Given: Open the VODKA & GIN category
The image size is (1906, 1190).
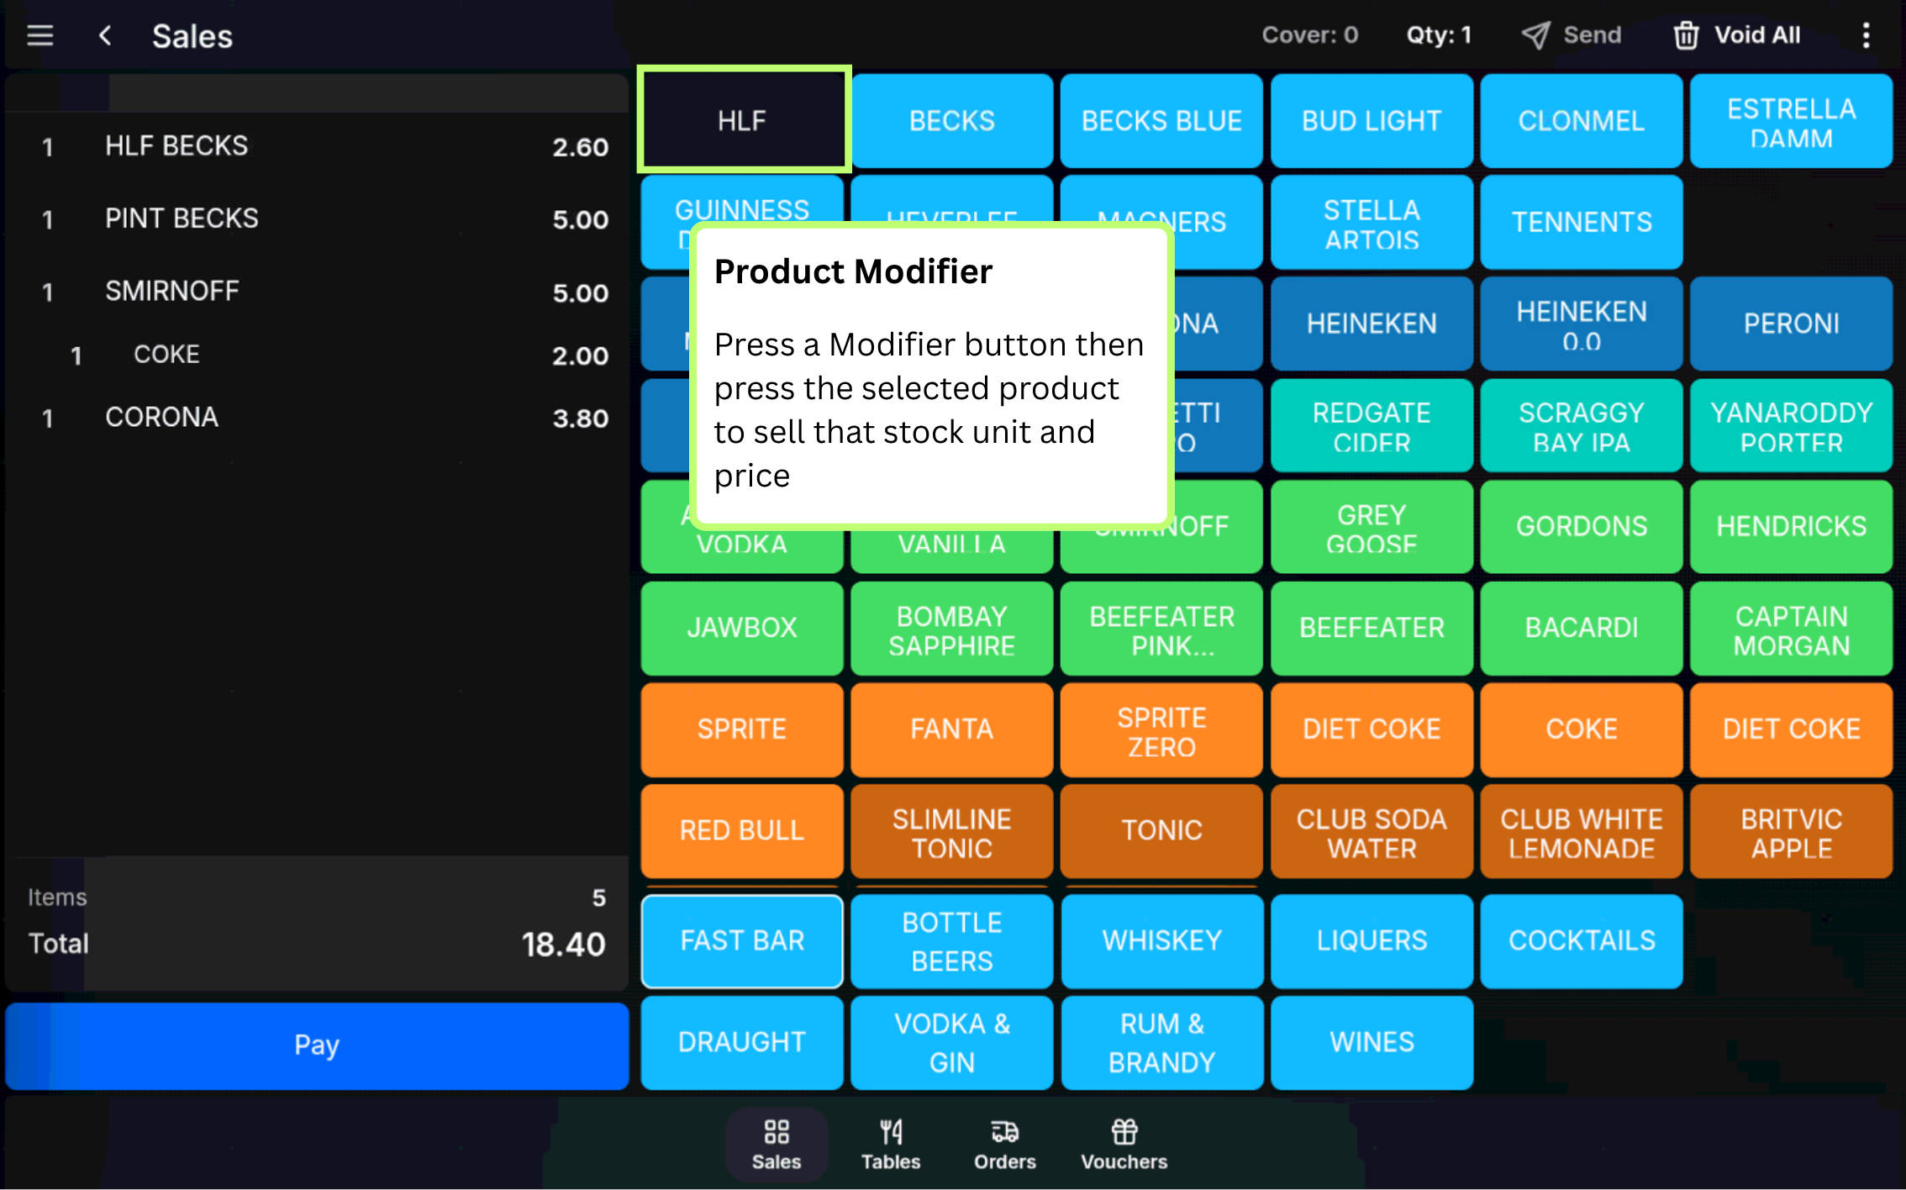Looking at the screenshot, I should click(x=952, y=1043).
